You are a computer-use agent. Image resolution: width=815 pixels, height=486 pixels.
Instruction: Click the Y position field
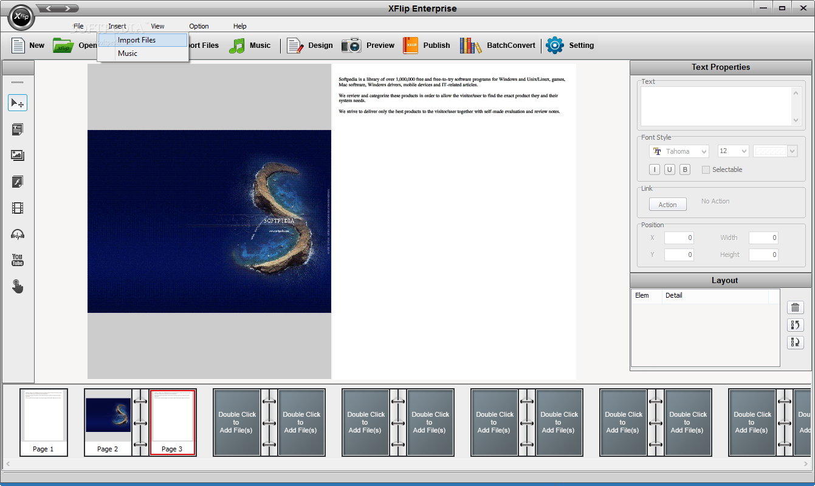pos(679,255)
